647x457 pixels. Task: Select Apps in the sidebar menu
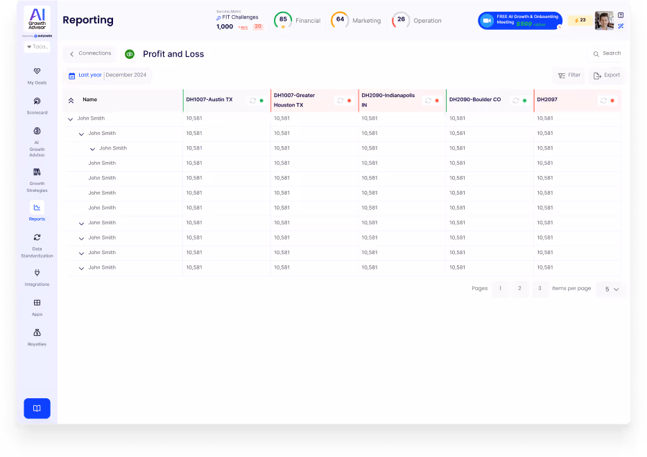click(37, 303)
